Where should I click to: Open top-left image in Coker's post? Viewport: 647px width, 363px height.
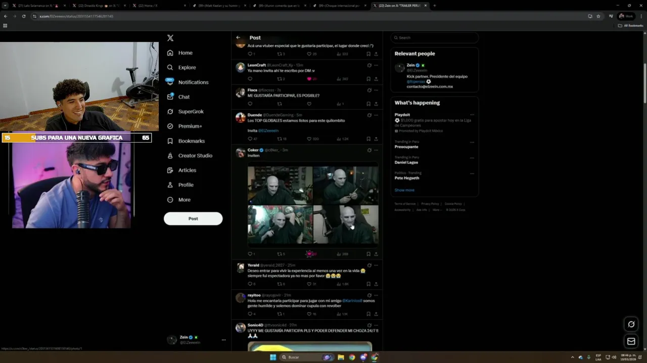(280, 185)
